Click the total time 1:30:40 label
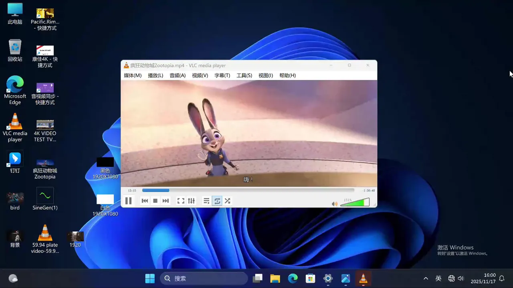 pyautogui.click(x=369, y=190)
